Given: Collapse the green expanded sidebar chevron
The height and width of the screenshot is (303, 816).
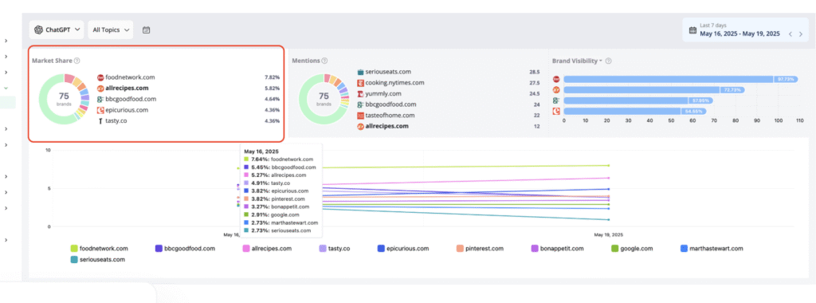Looking at the screenshot, I should (6, 88).
